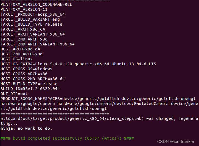Image resolution: width=199 pixels, height=146 pixels.
Task: Click the green build completed successfully message
Action: (67, 138)
